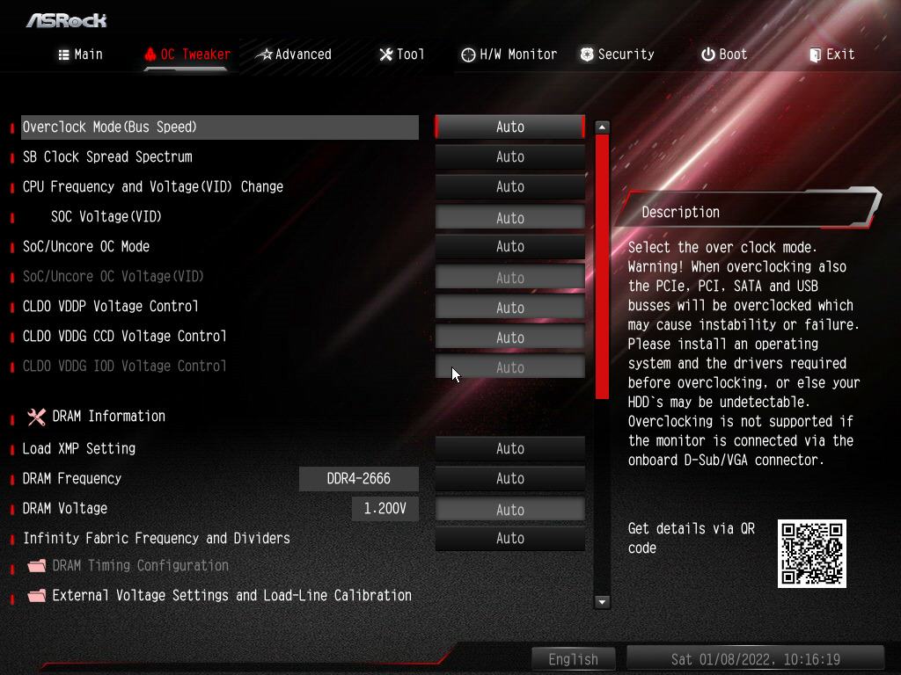Click the Security shield icon
Screen dimensions: 901x675
click(x=587, y=54)
